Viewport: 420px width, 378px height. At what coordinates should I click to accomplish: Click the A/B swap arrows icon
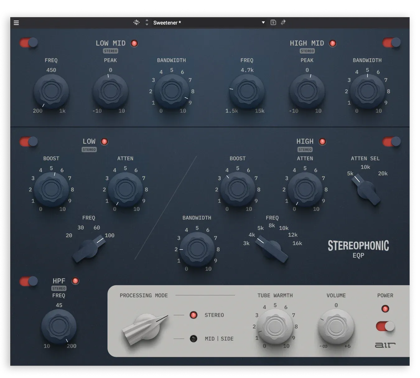coord(283,22)
